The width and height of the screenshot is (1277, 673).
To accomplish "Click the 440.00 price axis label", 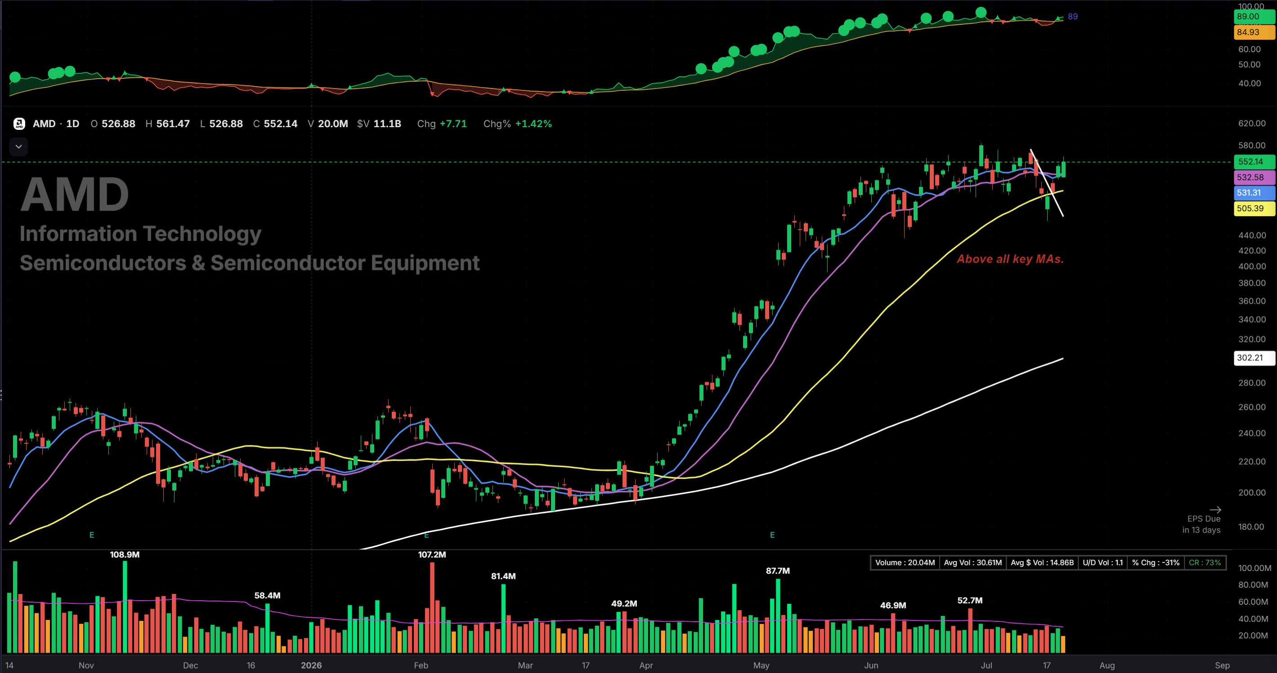I will [1252, 235].
